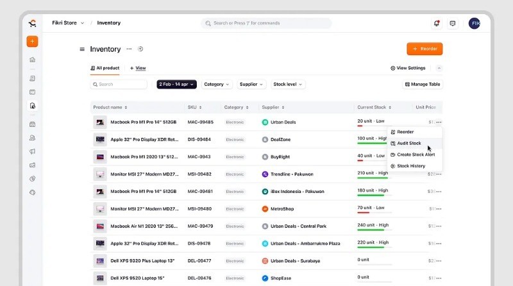The height and width of the screenshot is (286, 513).
Task: Open the Stock level filter dropdown
Action: tap(287, 85)
